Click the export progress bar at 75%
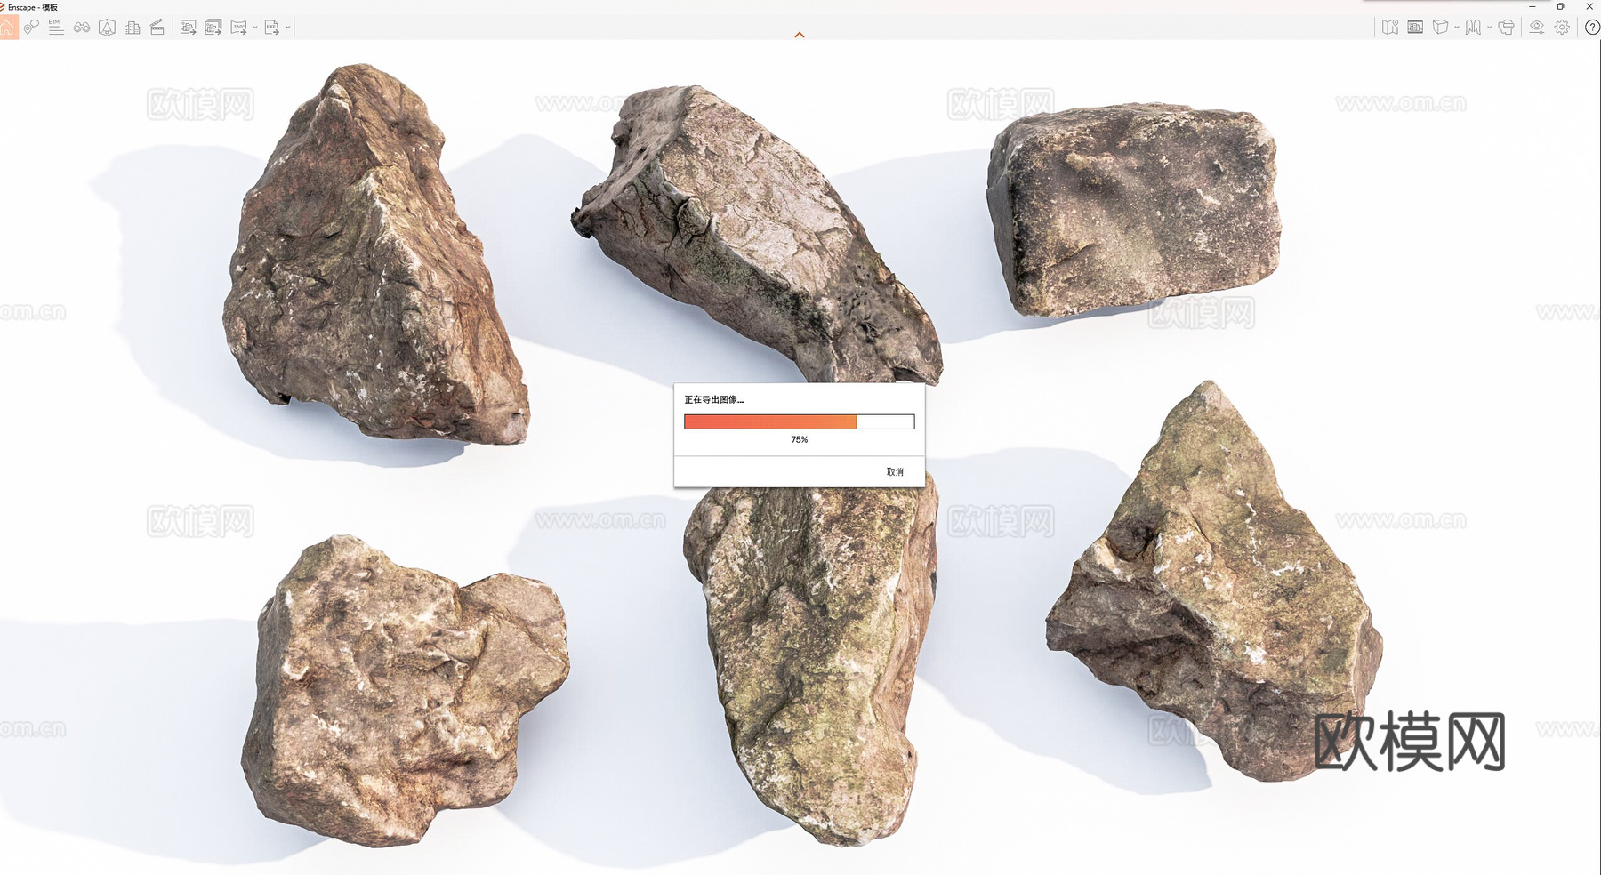The height and width of the screenshot is (875, 1601). click(799, 421)
